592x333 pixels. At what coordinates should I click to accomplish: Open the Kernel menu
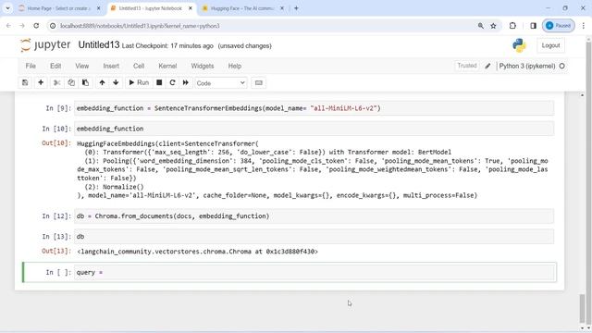[167, 66]
